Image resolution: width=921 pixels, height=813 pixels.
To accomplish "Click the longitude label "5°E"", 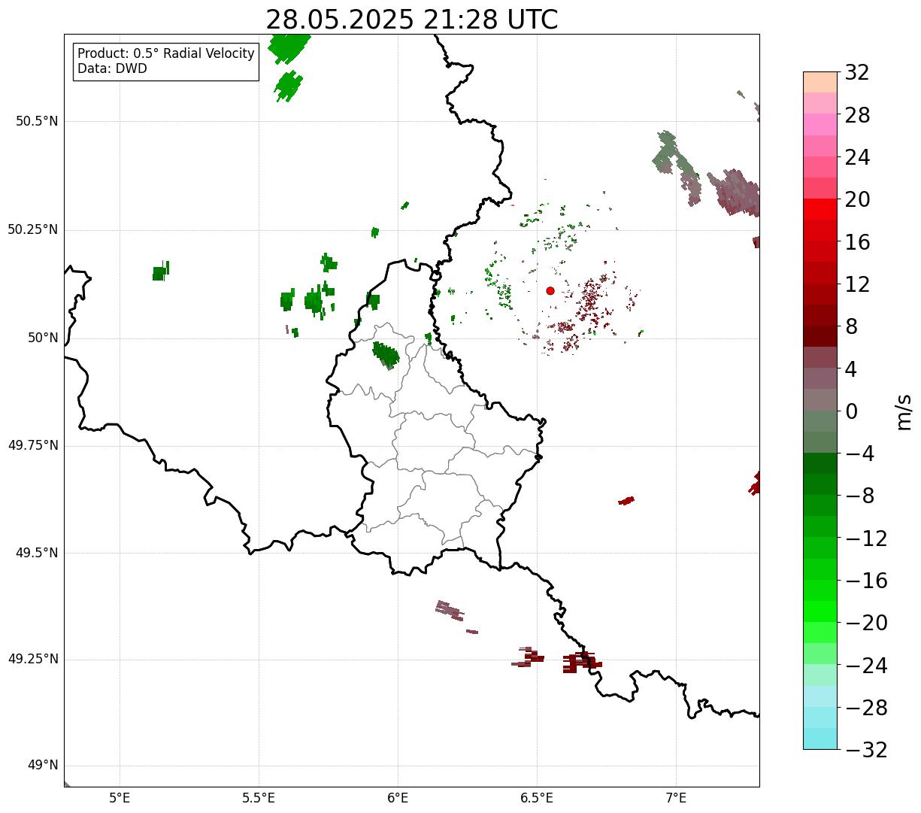I will [x=120, y=797].
